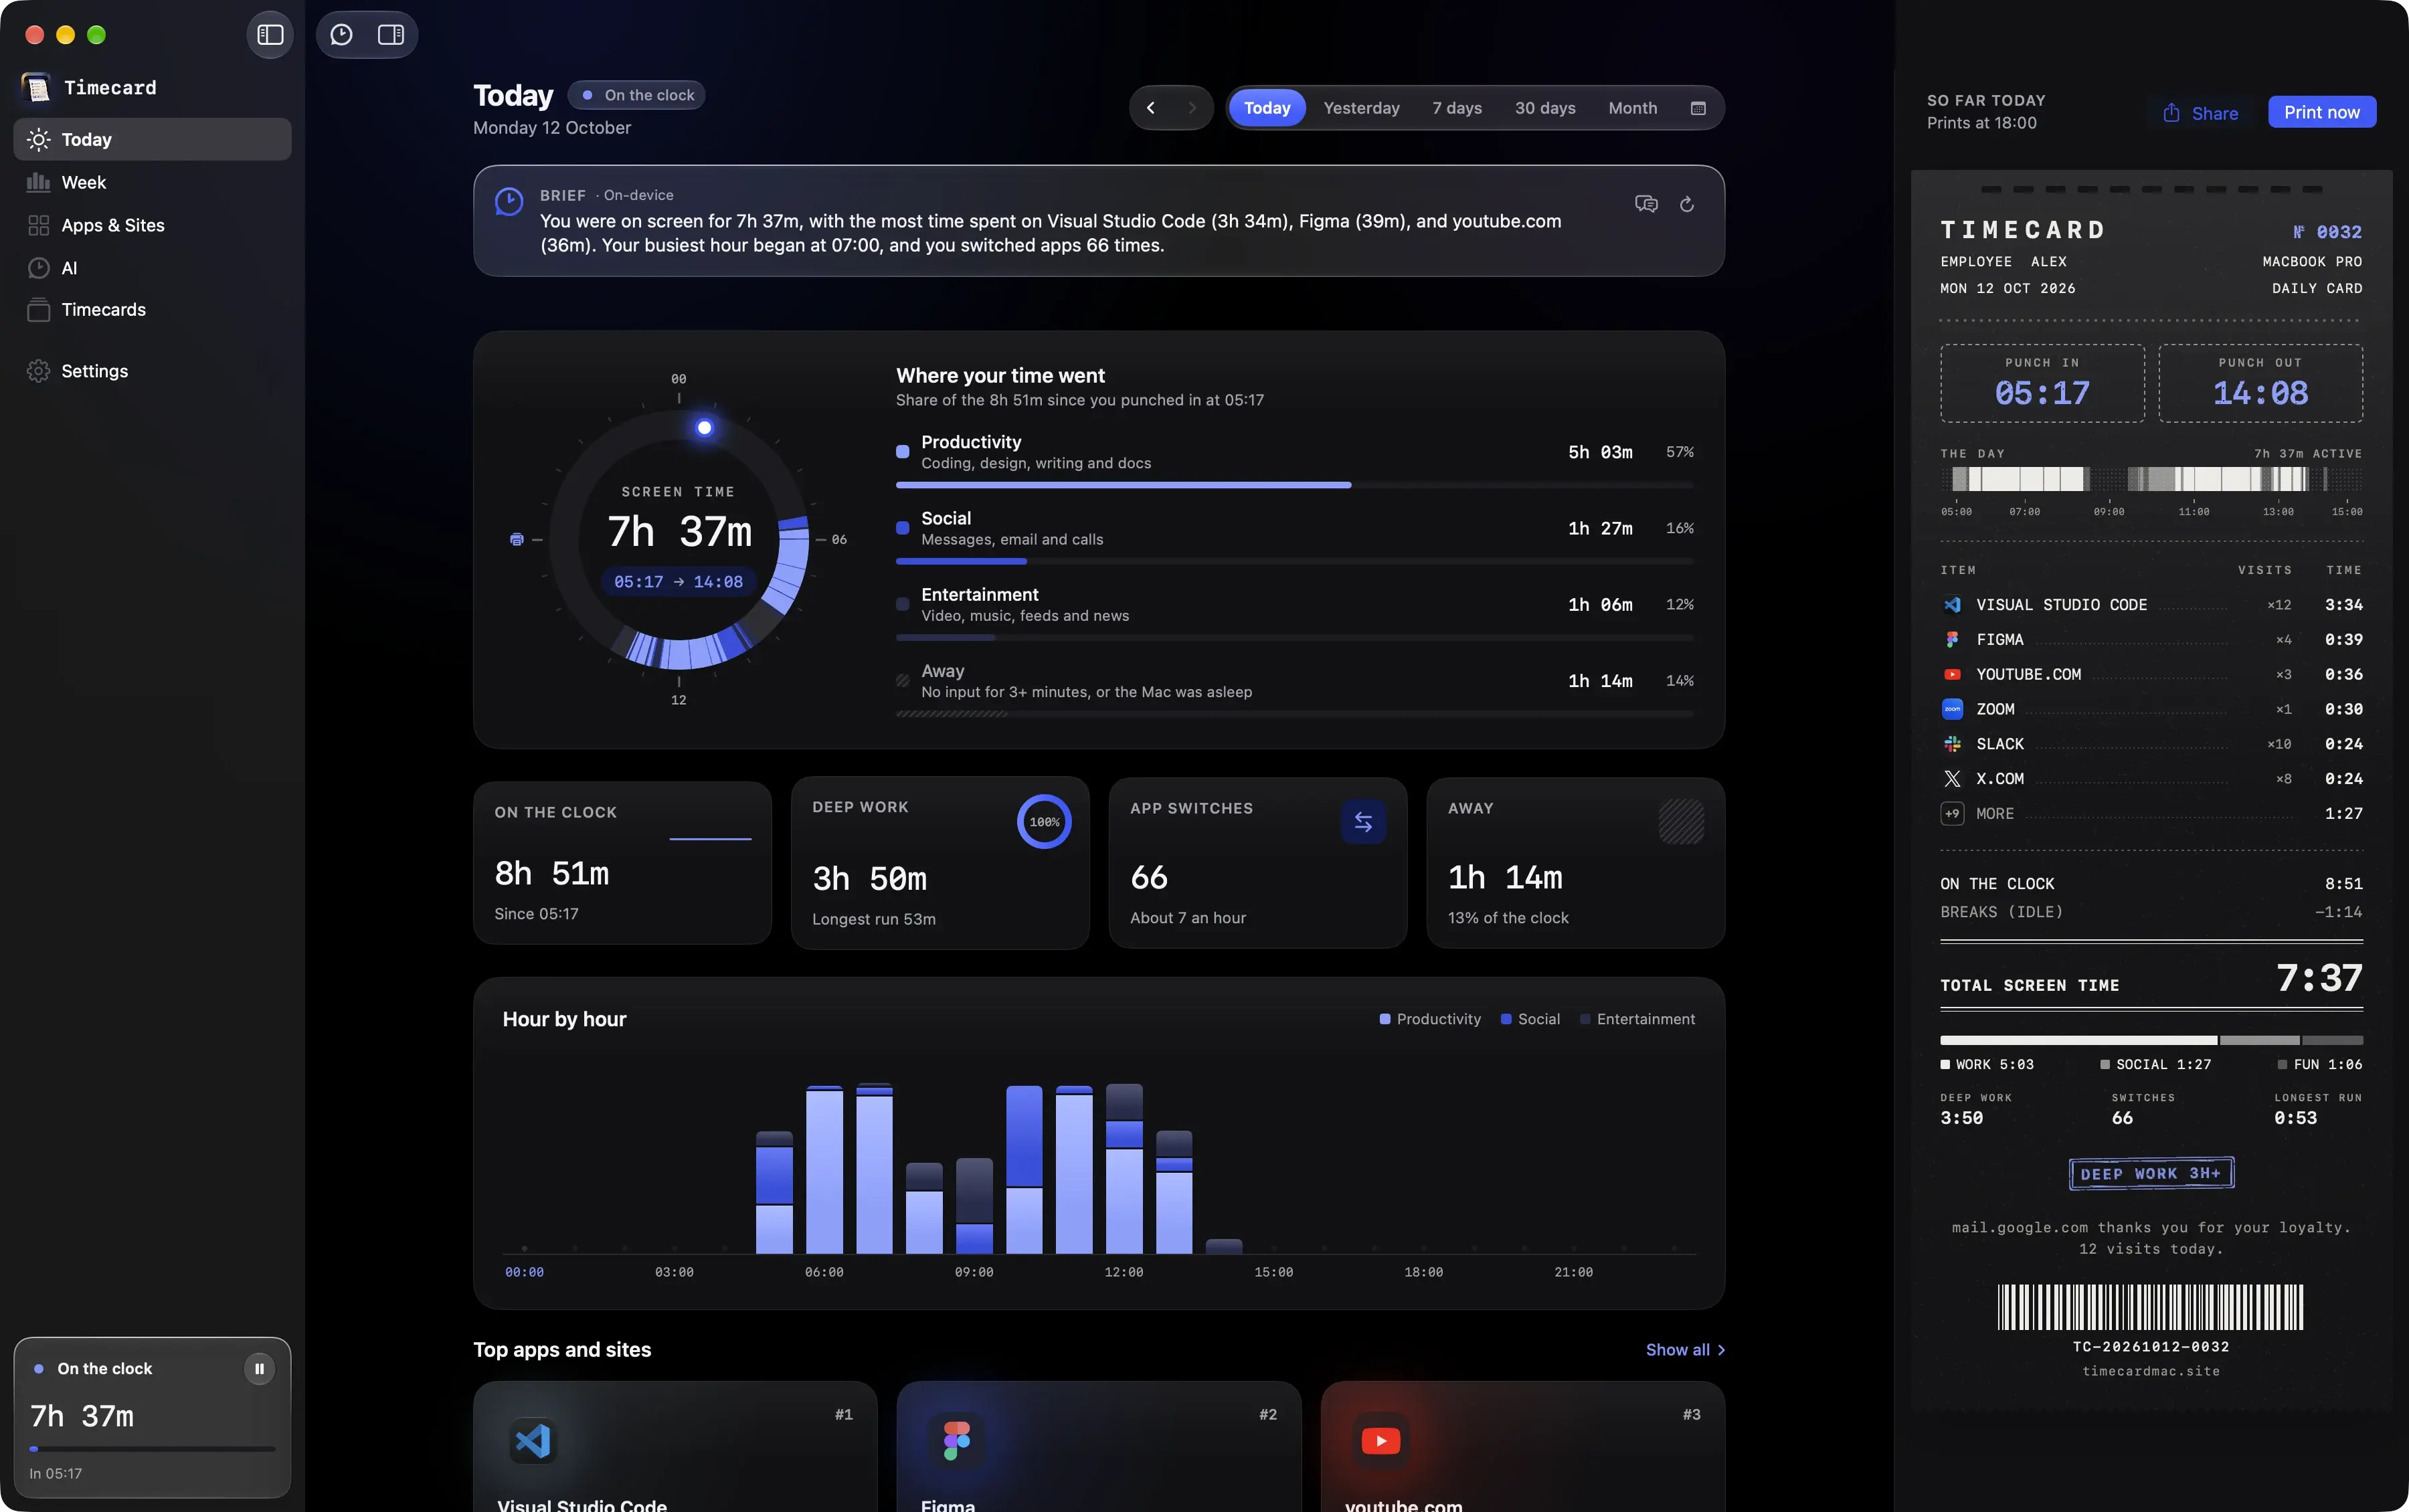2409x1512 pixels.
Task: Open Today in the sidebar
Action: click(x=152, y=139)
